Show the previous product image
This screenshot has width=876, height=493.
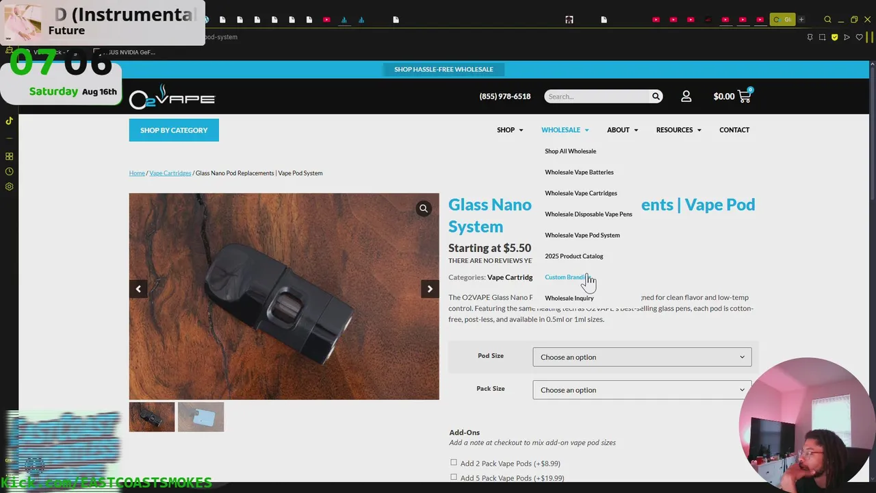(x=138, y=289)
